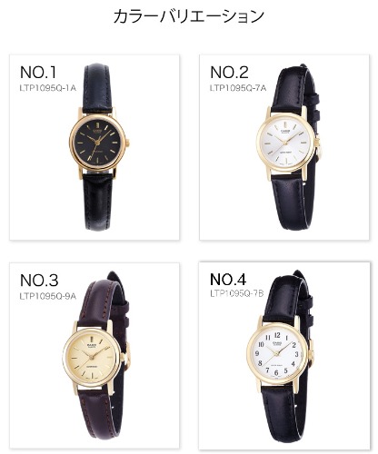The width and height of the screenshot is (378, 454).
Task: Select the NO.1 black dial watch image
Action: tap(99, 147)
